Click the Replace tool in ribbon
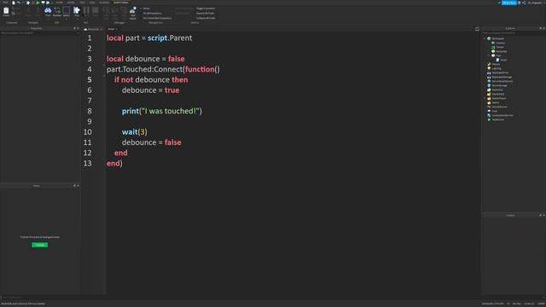Viewport: 546px width, 307px height. [x=57, y=11]
